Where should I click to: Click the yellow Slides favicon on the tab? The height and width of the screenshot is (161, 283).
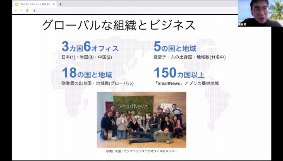point(17,4)
